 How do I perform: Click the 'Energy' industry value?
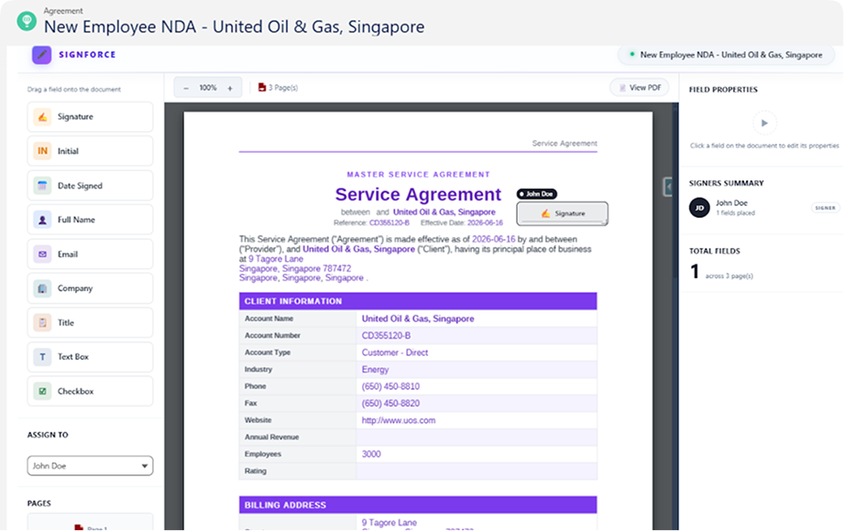(375, 370)
